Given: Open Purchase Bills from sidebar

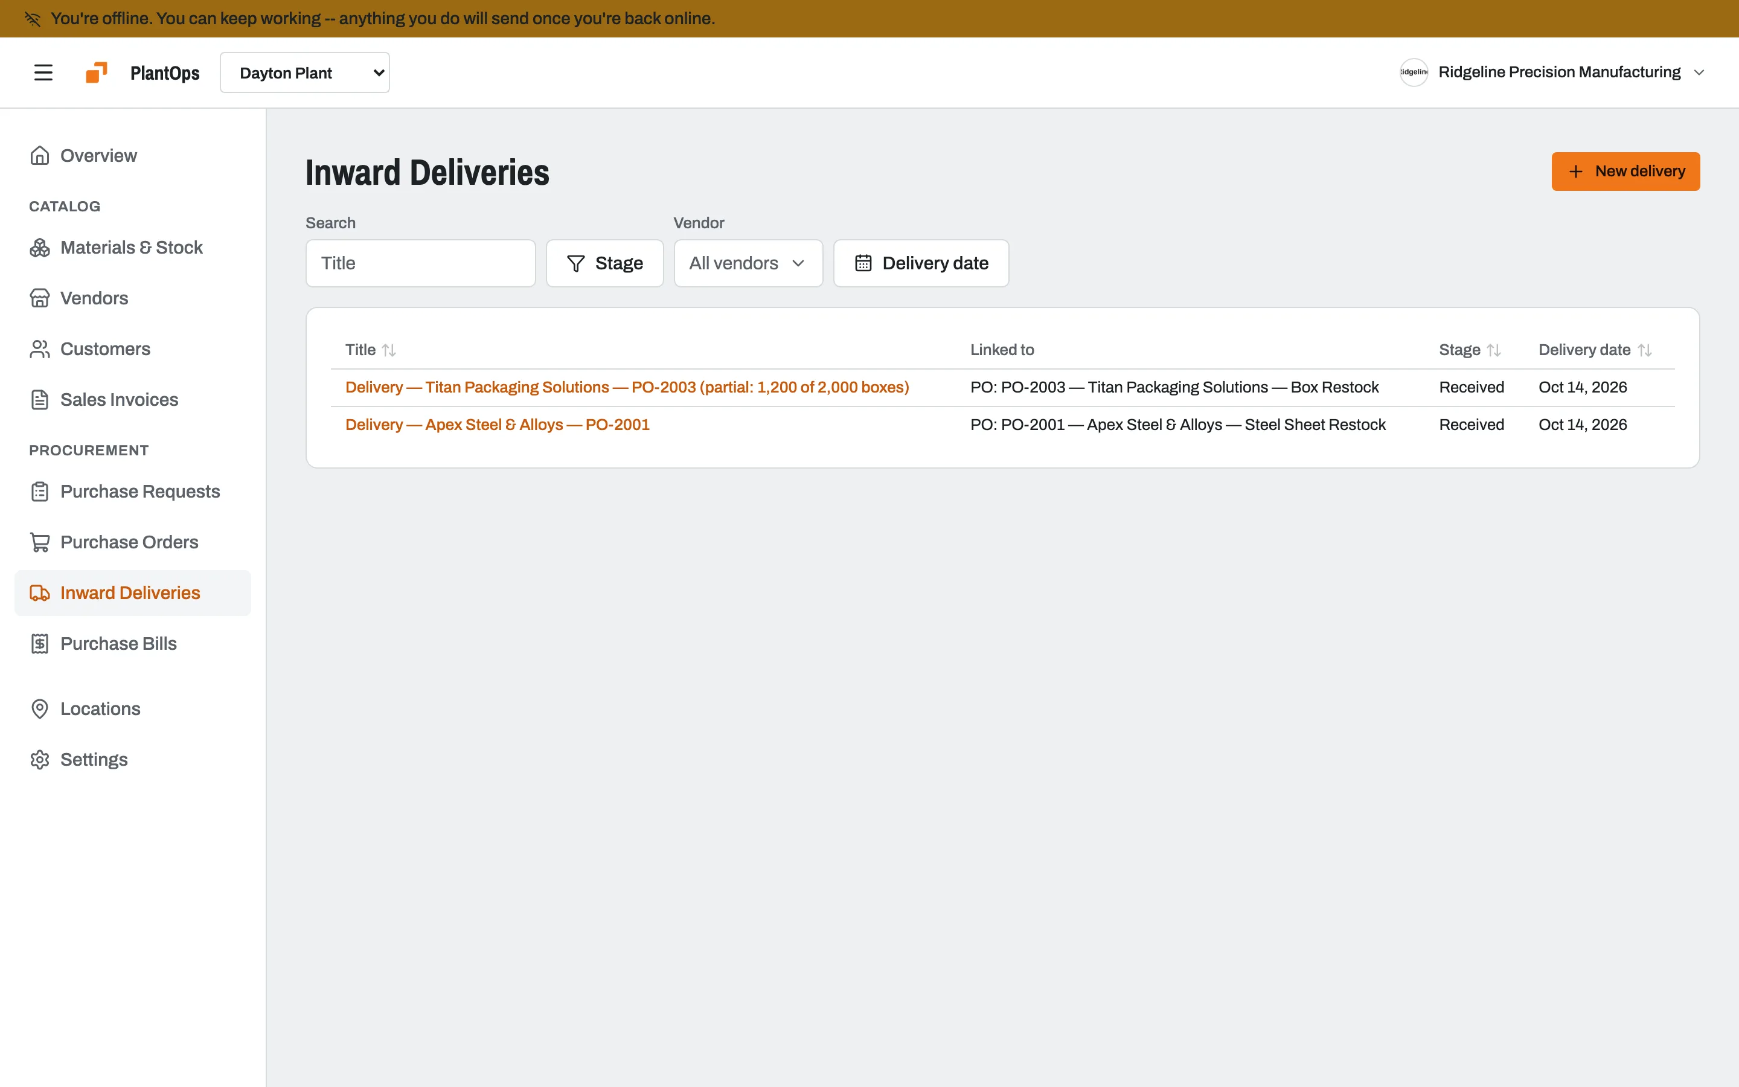Looking at the screenshot, I should [x=133, y=643].
